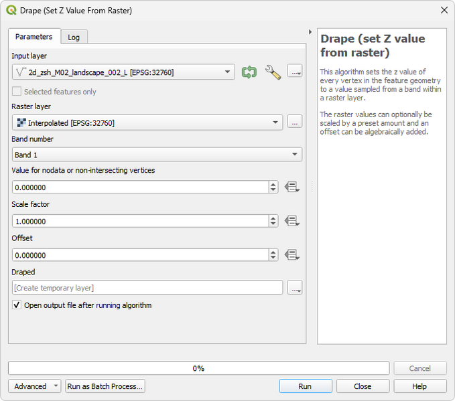Click the 0% progress bar
The height and width of the screenshot is (401, 455).
point(198,368)
